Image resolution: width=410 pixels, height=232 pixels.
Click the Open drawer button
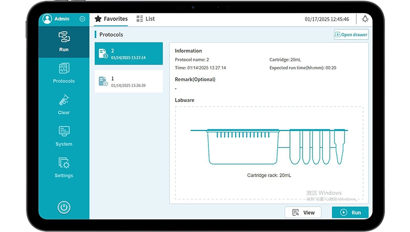click(351, 35)
